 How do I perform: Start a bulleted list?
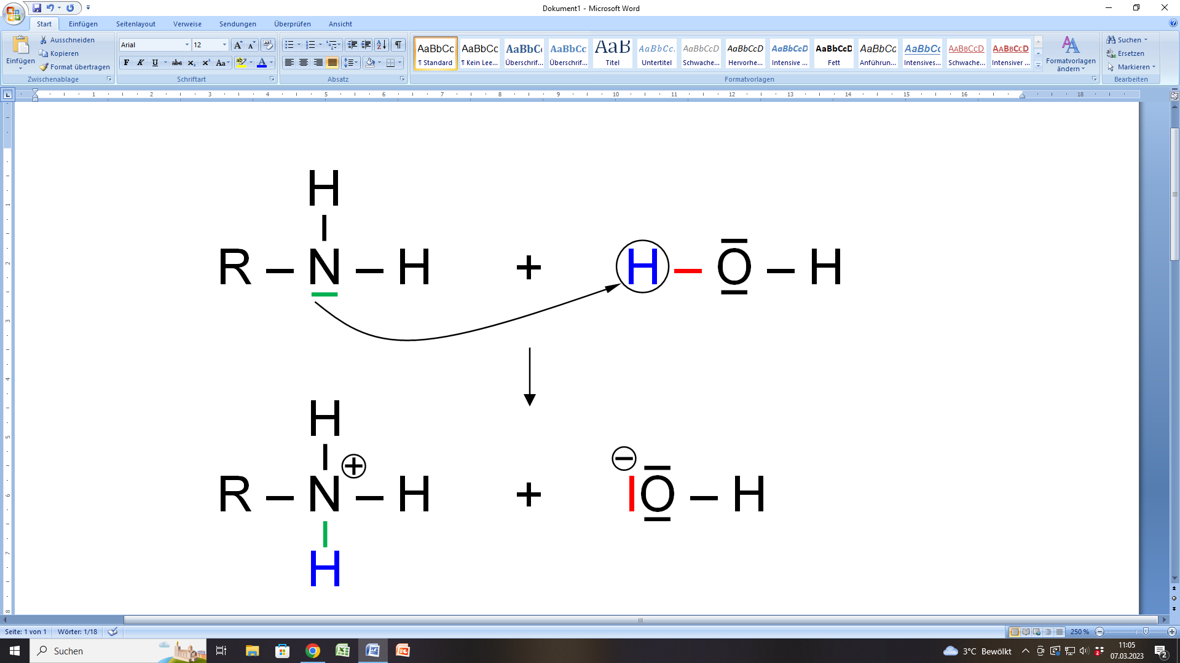[289, 45]
